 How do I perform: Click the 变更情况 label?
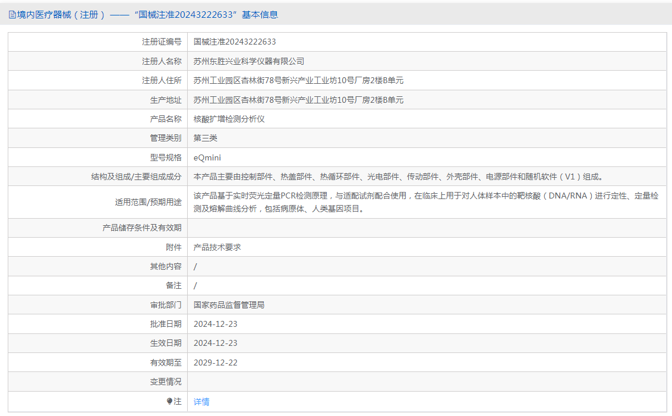165,382
